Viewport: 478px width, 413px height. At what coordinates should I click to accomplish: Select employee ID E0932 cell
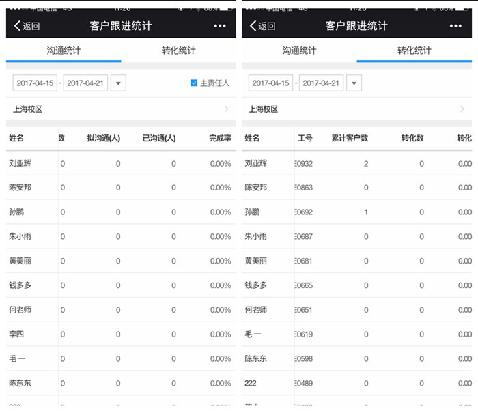(304, 163)
